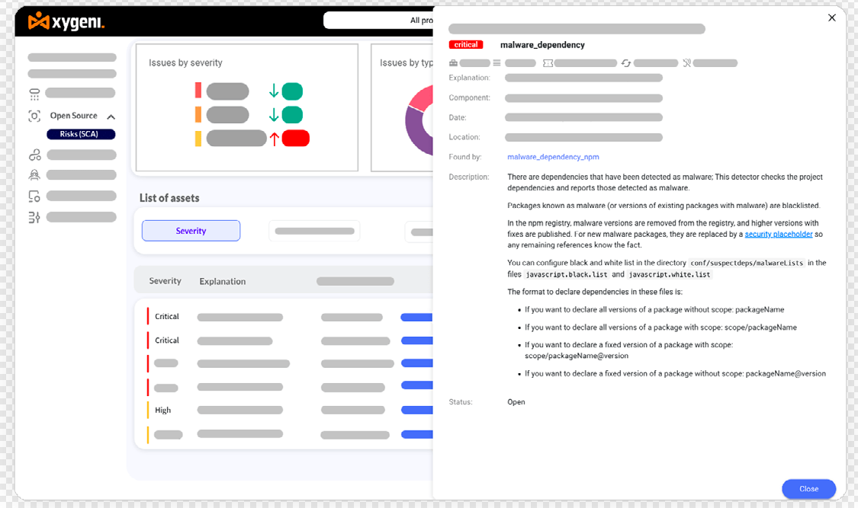Click the sliders settings icon in sidebar
The height and width of the screenshot is (508, 858).
click(34, 218)
